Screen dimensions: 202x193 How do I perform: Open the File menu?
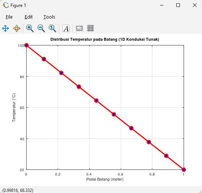pos(9,17)
